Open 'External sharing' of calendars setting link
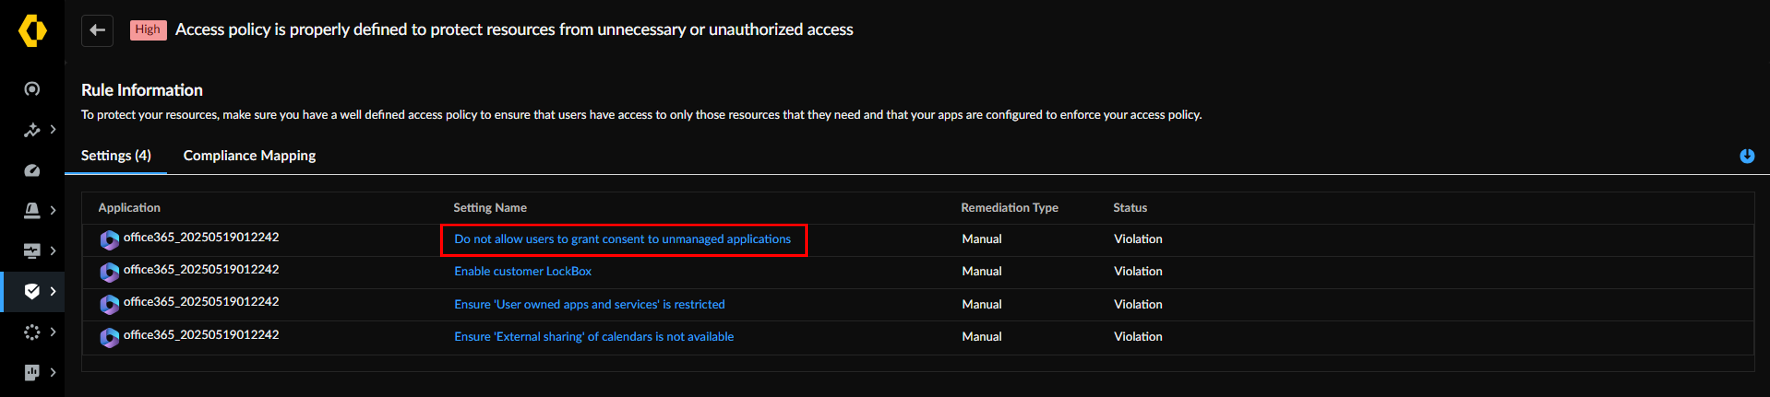The height and width of the screenshot is (397, 1770). [594, 337]
